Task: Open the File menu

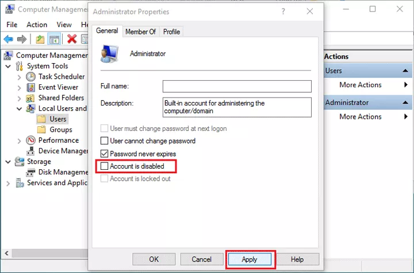Action: [12, 25]
